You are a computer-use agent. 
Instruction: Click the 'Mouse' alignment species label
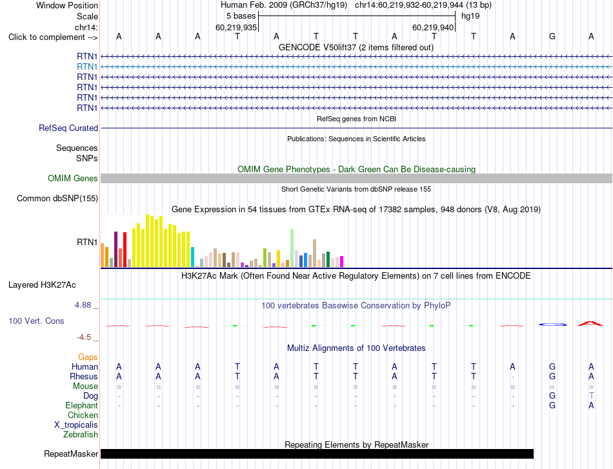pyautogui.click(x=85, y=386)
